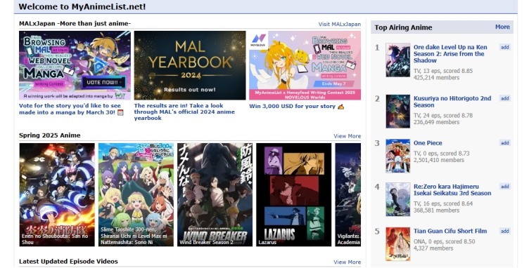Select the Wind Breaker Season 2 poster

(x=215, y=195)
